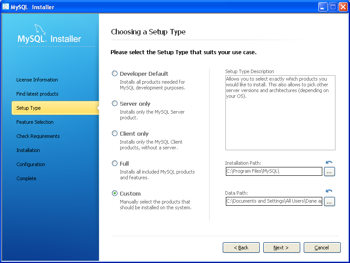Click in the Data Path field
Screen dimensions: 350x263
point(274,201)
